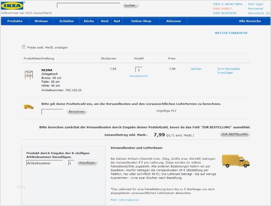The width and height of the screenshot is (271, 206).
Task: Click 'Artikelnummer: 702.155.25' text
Action: [x=61, y=90]
